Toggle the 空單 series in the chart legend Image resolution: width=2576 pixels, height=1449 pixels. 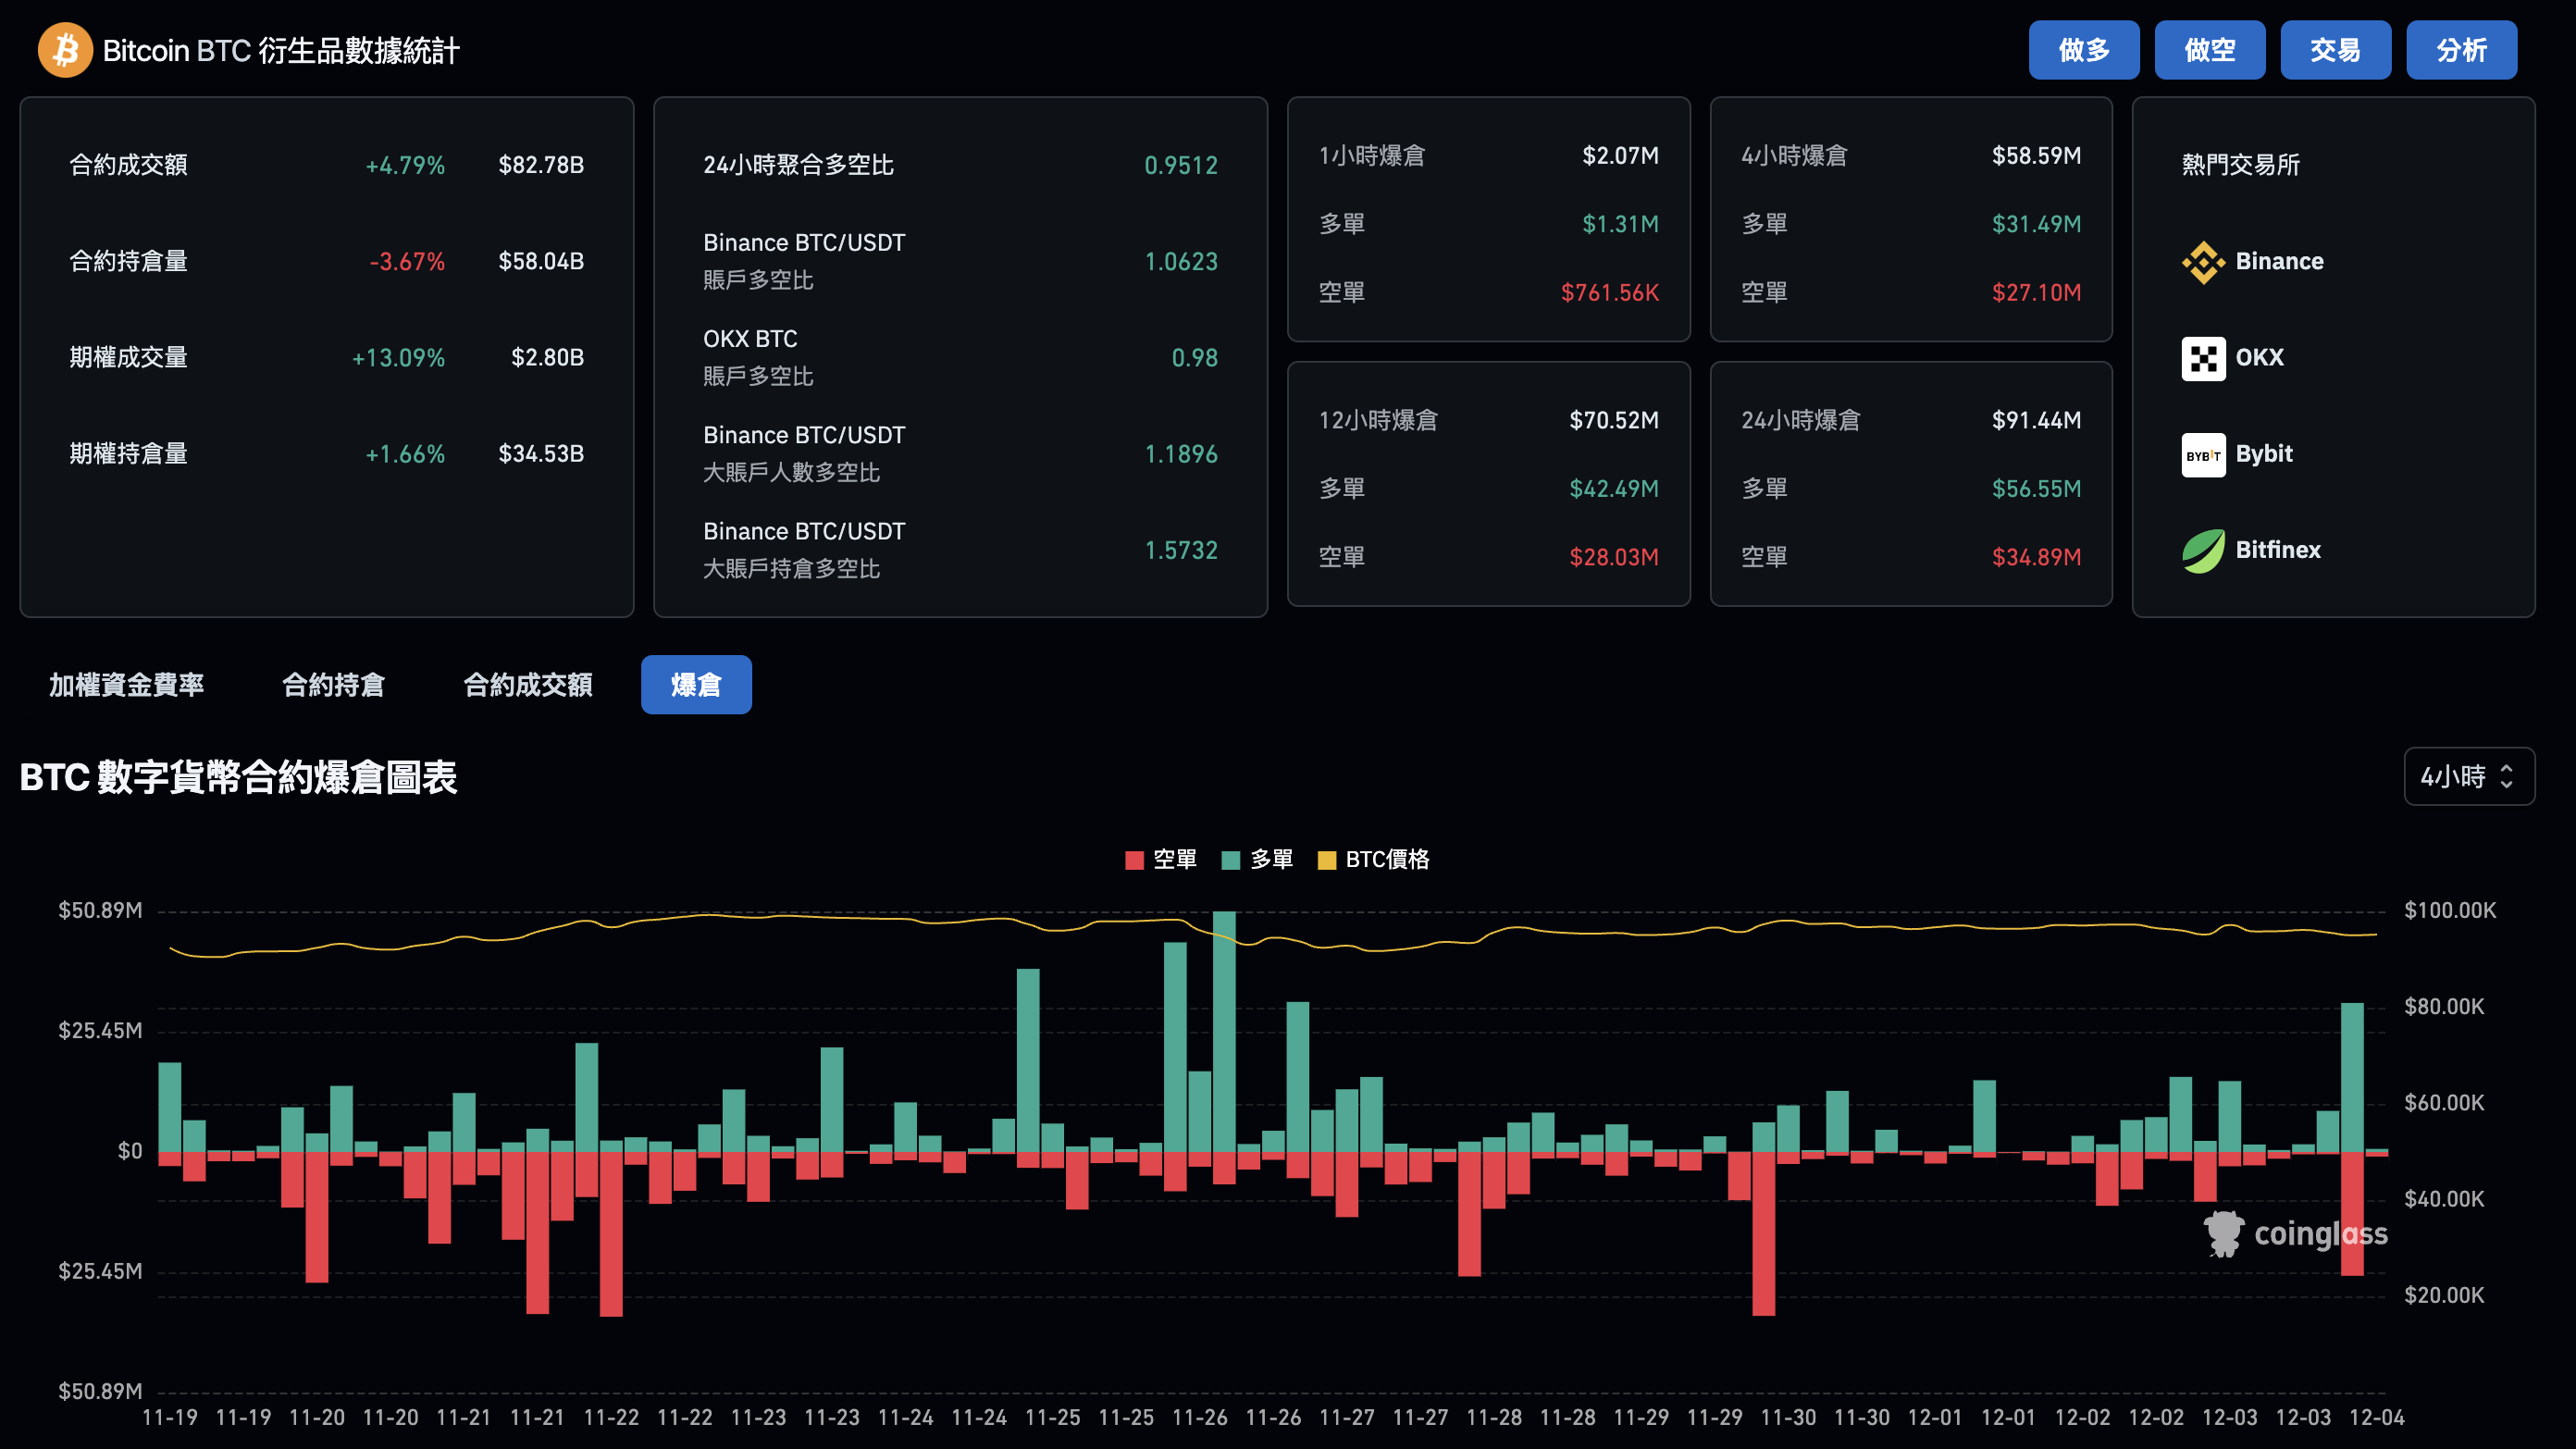coord(1162,859)
